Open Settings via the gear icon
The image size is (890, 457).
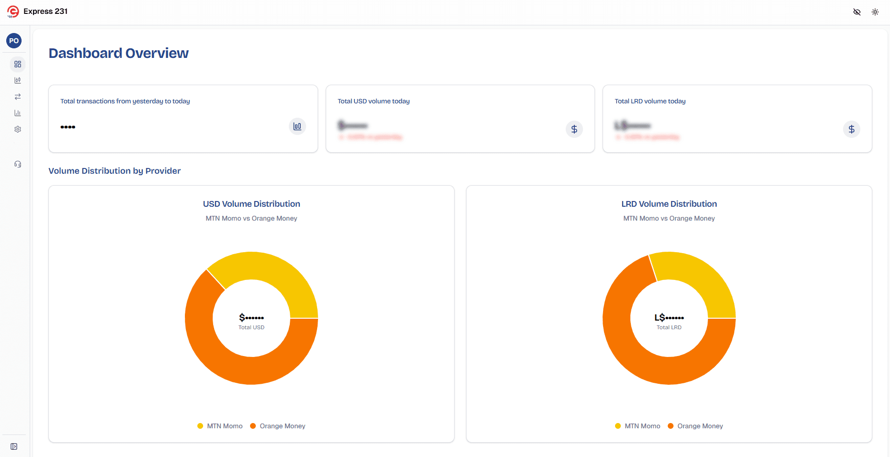pos(17,129)
